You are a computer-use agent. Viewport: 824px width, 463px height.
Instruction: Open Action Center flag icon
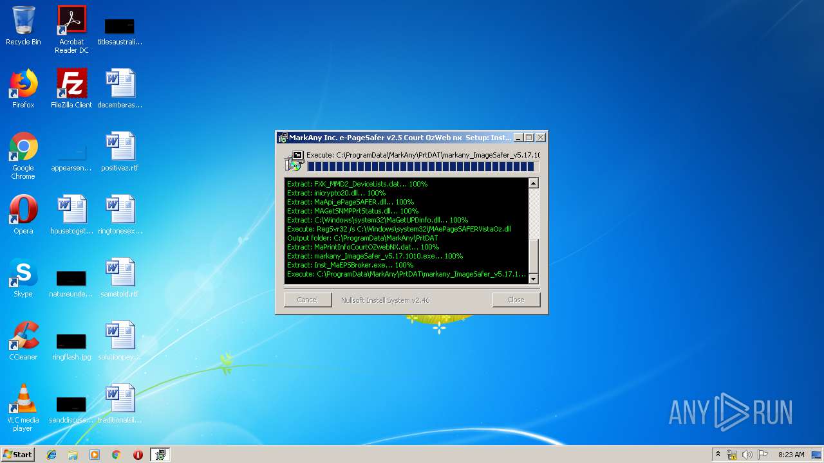point(763,455)
